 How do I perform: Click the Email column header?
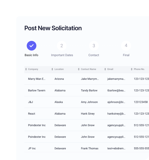pyautogui.click(x=110, y=69)
